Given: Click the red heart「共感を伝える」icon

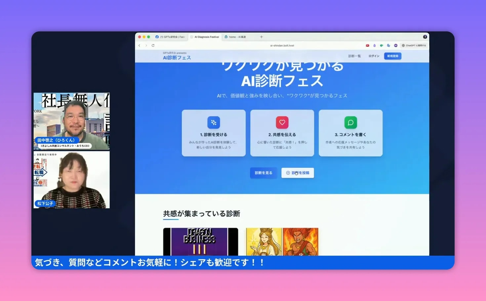Looking at the screenshot, I should 282,122.
